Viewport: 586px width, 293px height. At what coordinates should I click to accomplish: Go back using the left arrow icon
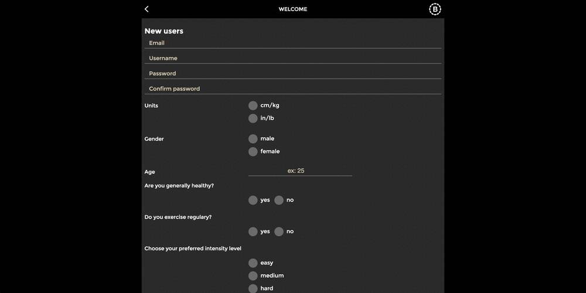(x=146, y=9)
